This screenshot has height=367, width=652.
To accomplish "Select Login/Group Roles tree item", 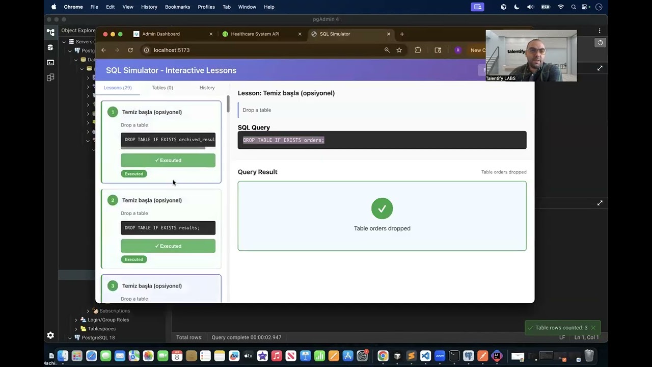I will click(x=108, y=320).
